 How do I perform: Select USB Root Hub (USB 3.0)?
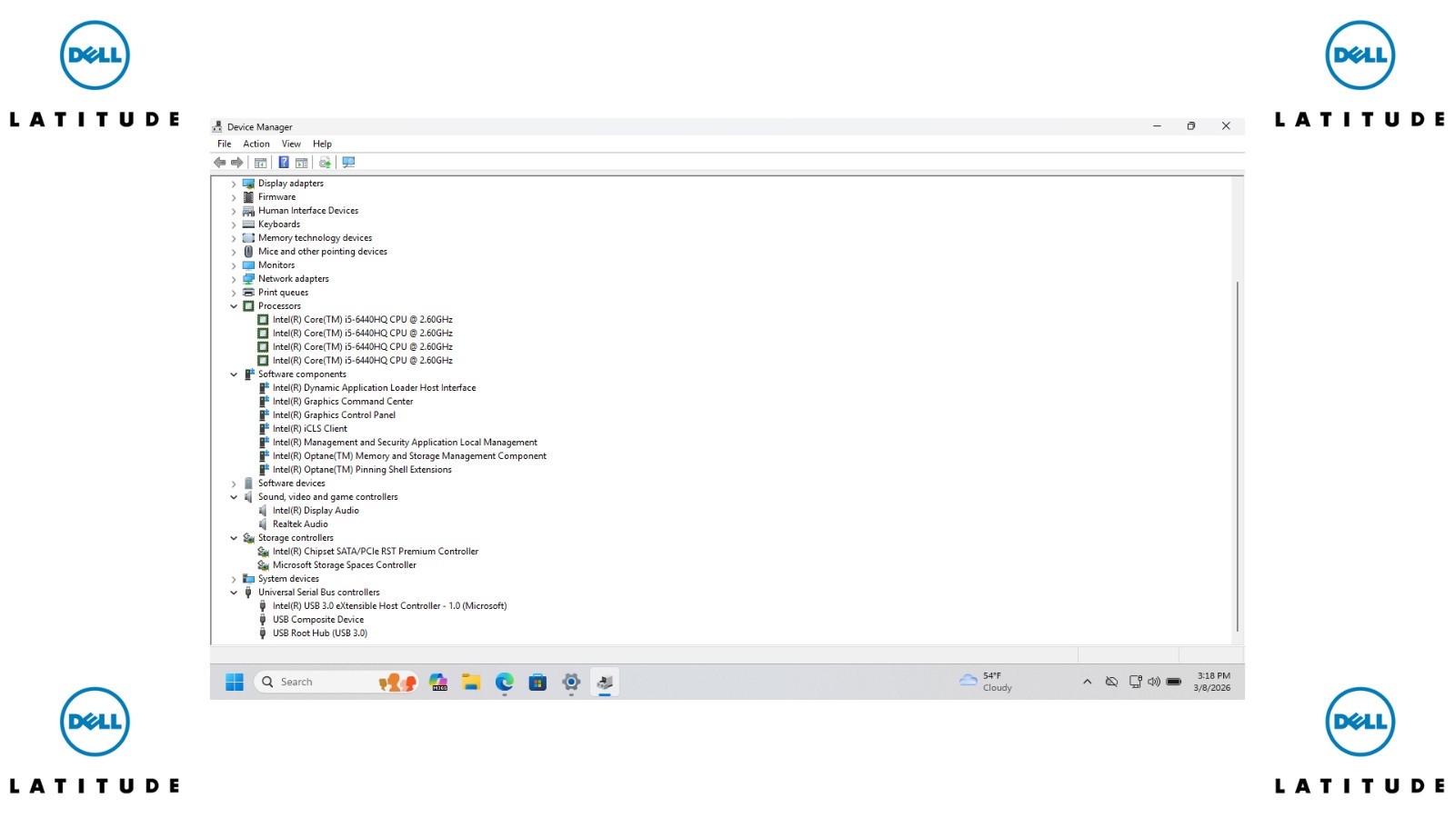(x=320, y=633)
